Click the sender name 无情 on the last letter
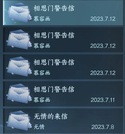 tap(39, 127)
